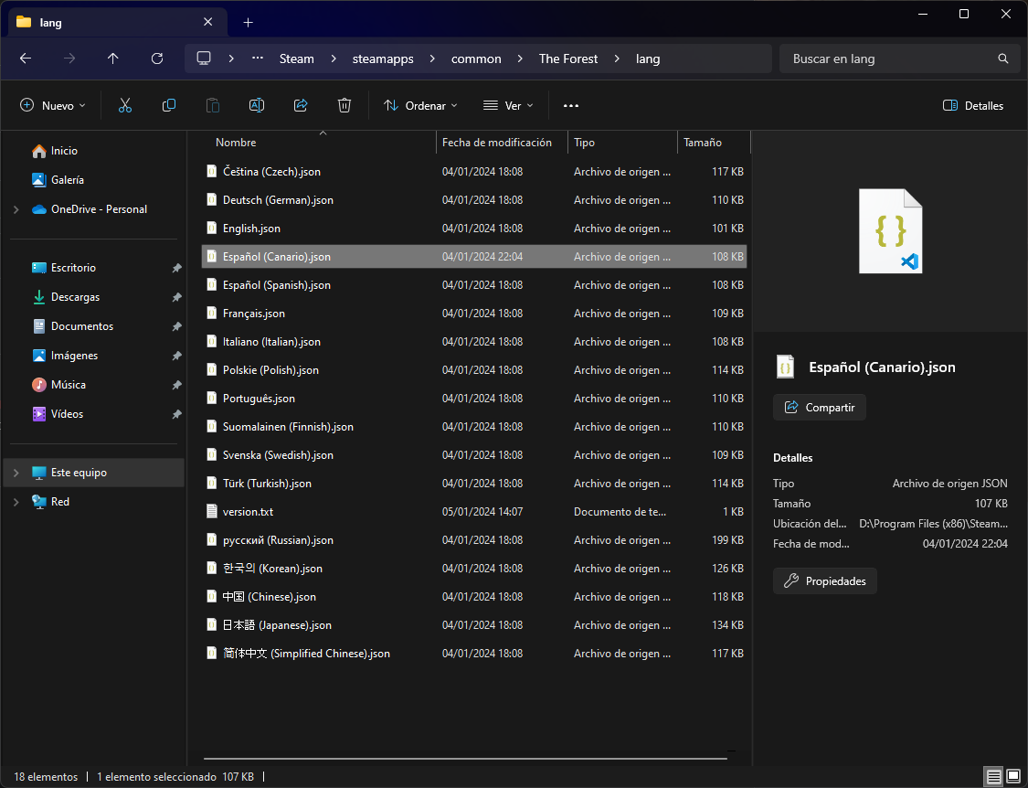Switch to details list view icon
The width and height of the screenshot is (1028, 788).
click(x=994, y=777)
